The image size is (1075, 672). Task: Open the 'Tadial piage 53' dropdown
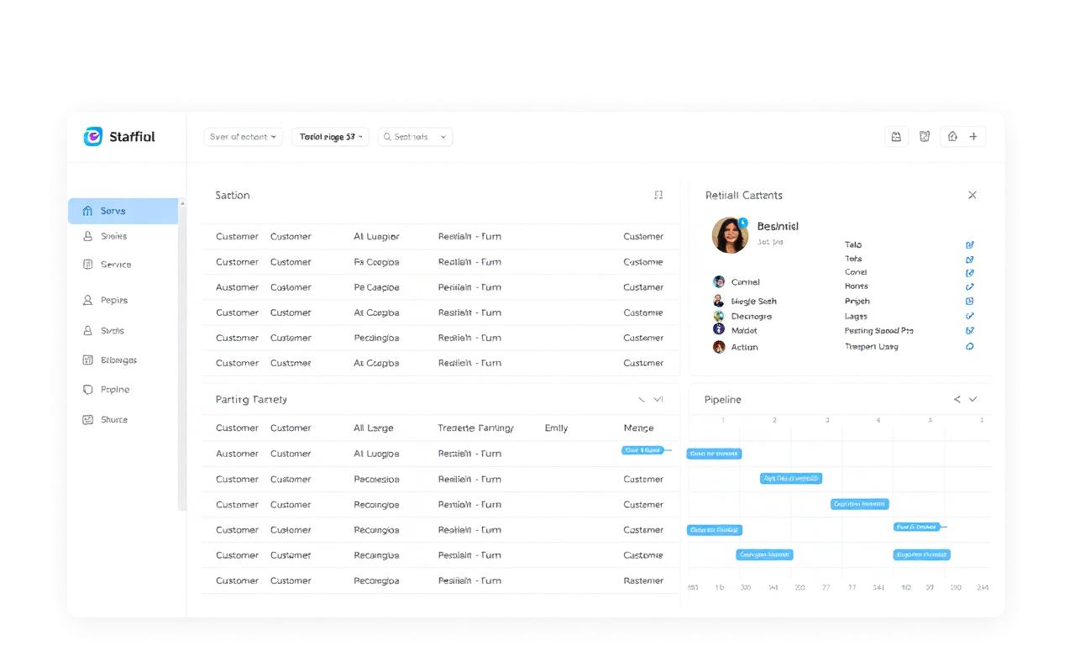point(332,137)
